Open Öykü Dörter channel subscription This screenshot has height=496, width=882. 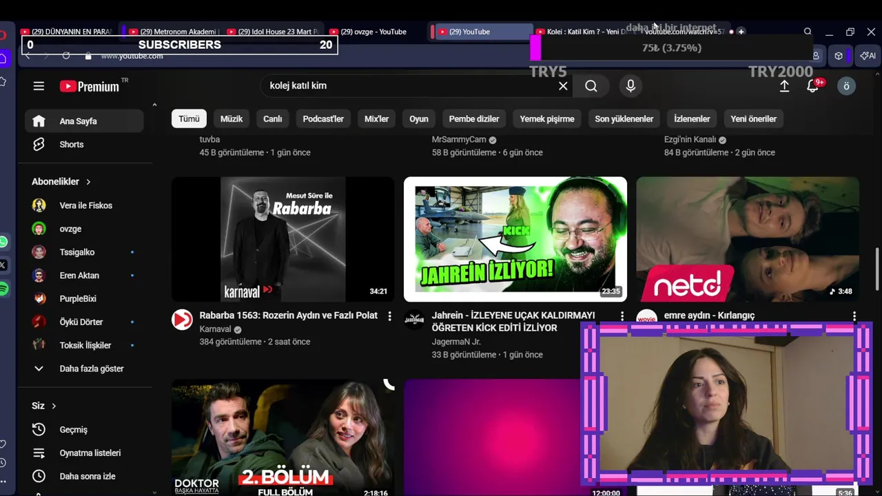click(84, 322)
